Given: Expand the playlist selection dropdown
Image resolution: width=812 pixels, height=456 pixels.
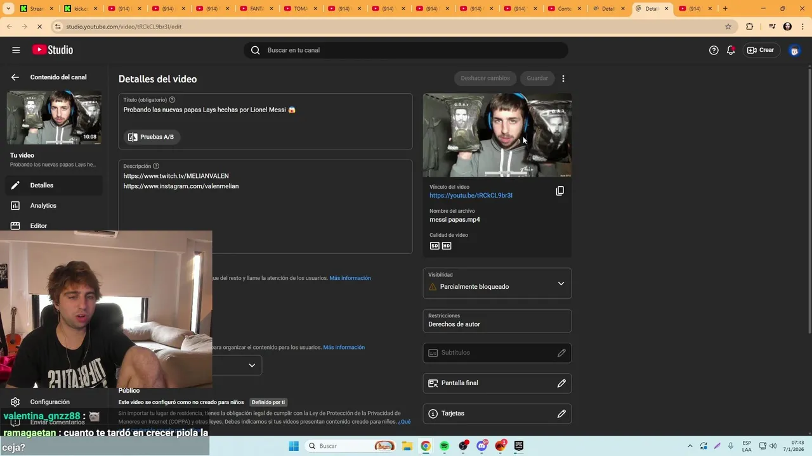Looking at the screenshot, I should click(x=252, y=365).
